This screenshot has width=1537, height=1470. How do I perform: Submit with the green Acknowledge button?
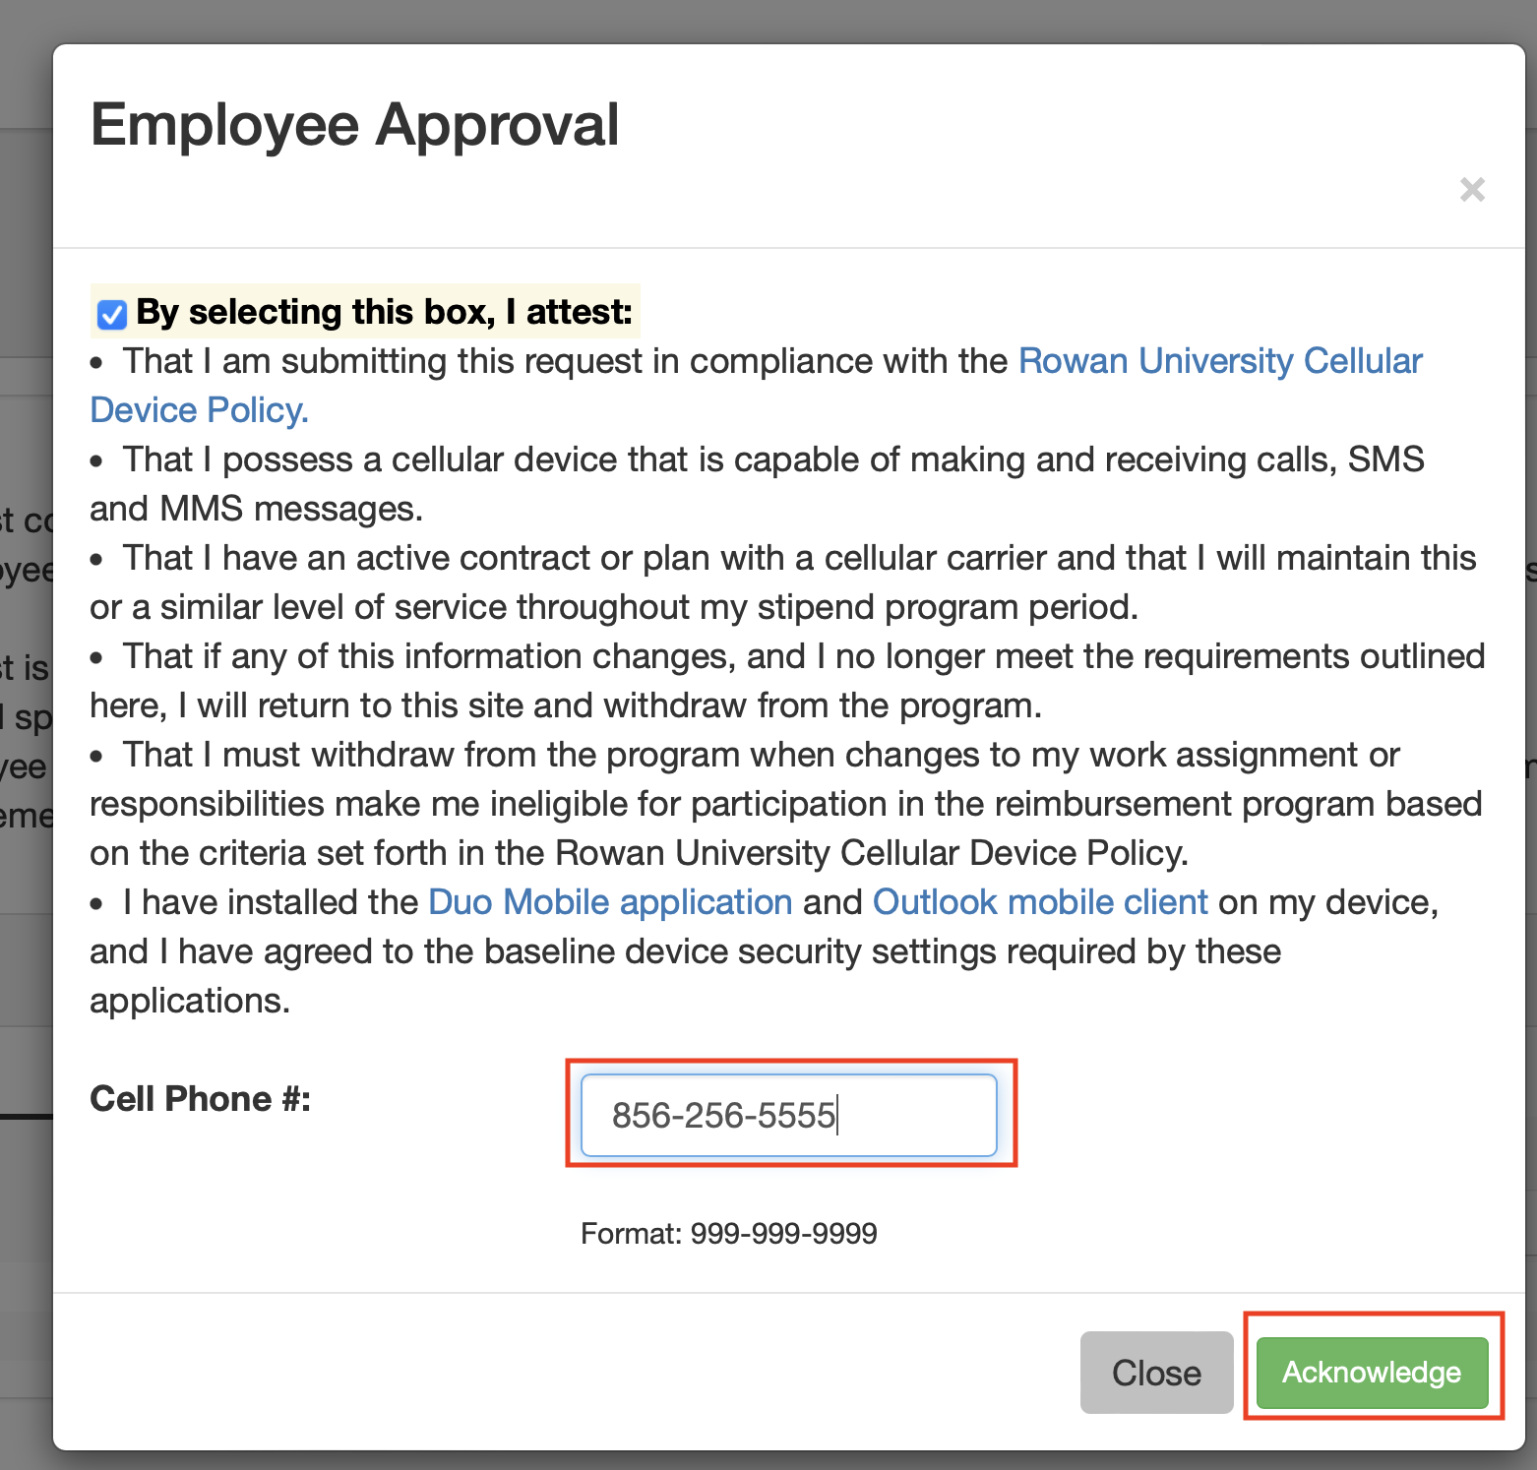point(1372,1372)
